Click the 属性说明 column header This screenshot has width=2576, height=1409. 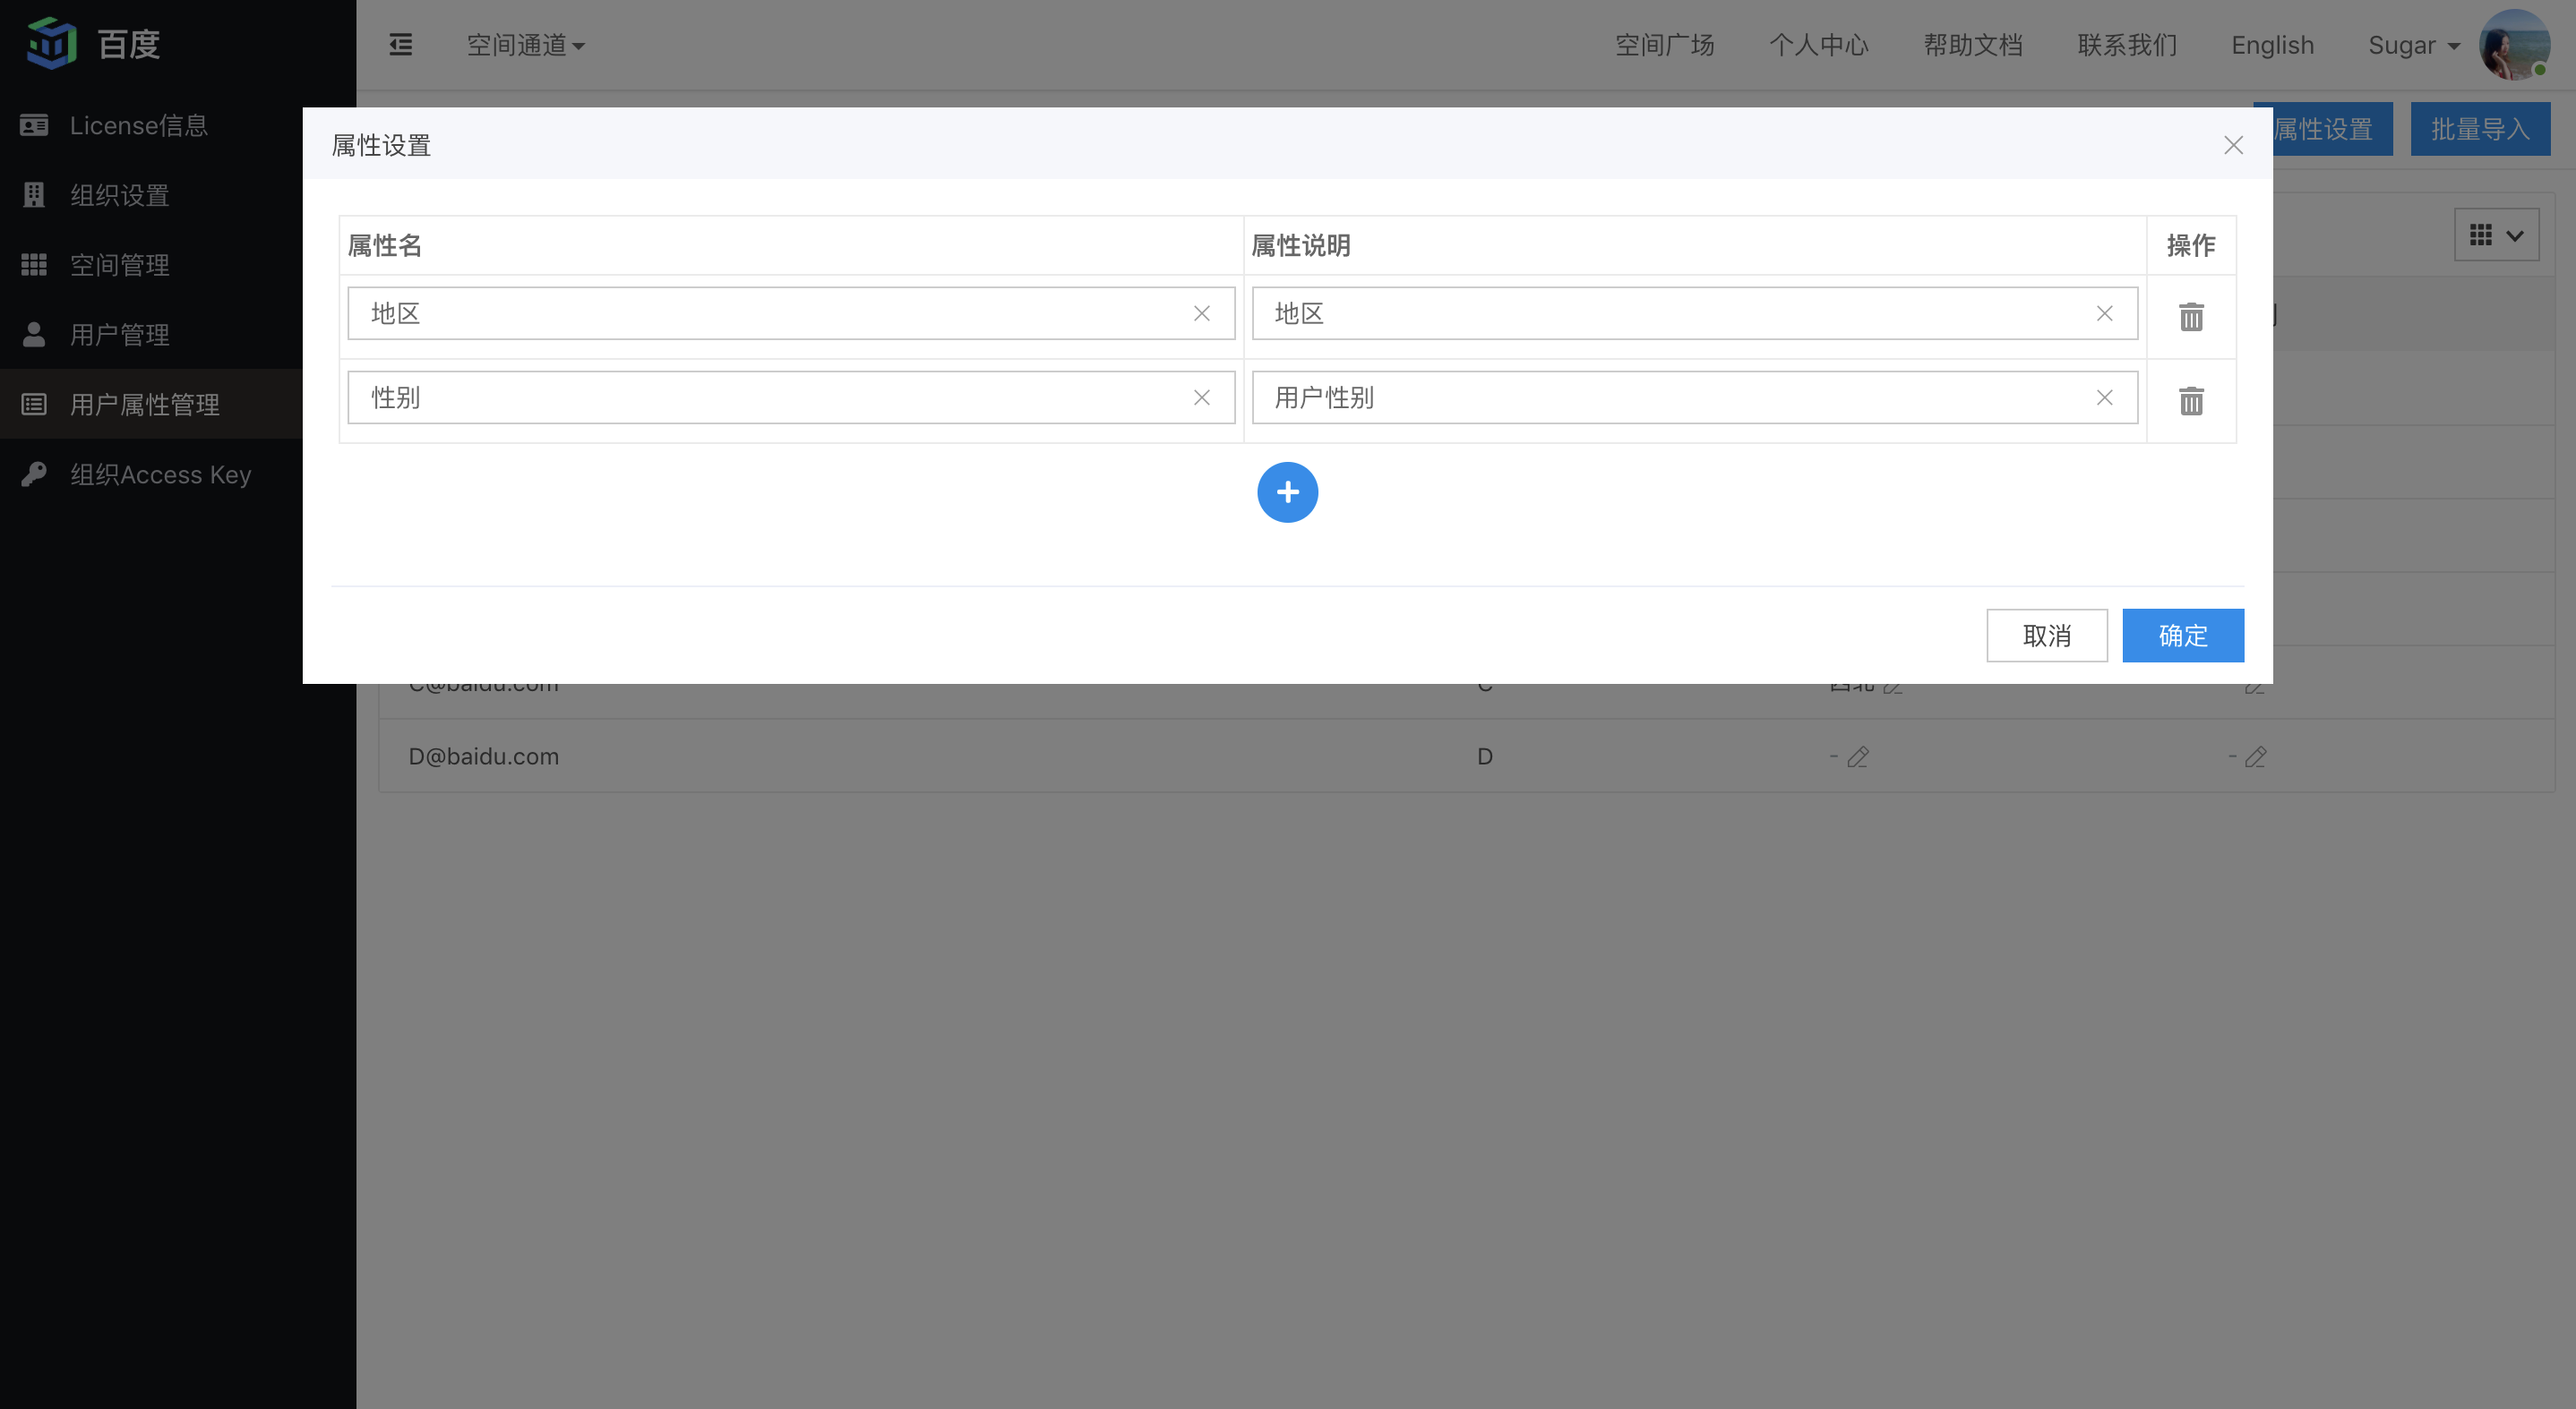click(1695, 244)
